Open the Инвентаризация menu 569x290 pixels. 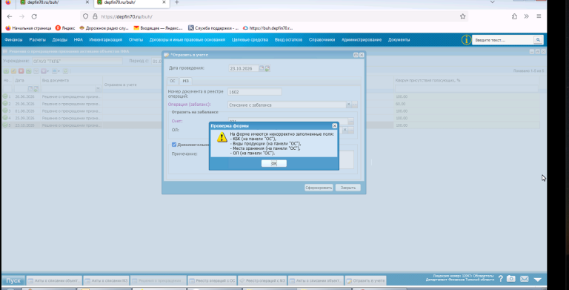[106, 39]
